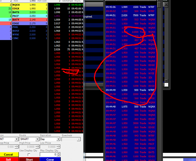Click into the High Price field
The image size is (196, 161).
point(27,147)
